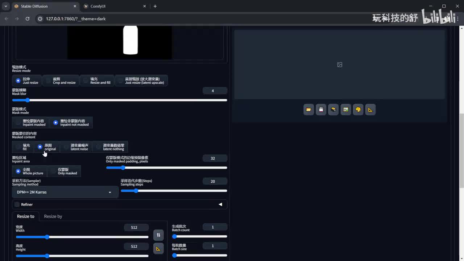The height and width of the screenshot is (261, 464).
Task: Switch to the Resize by tab
Action: [53, 216]
